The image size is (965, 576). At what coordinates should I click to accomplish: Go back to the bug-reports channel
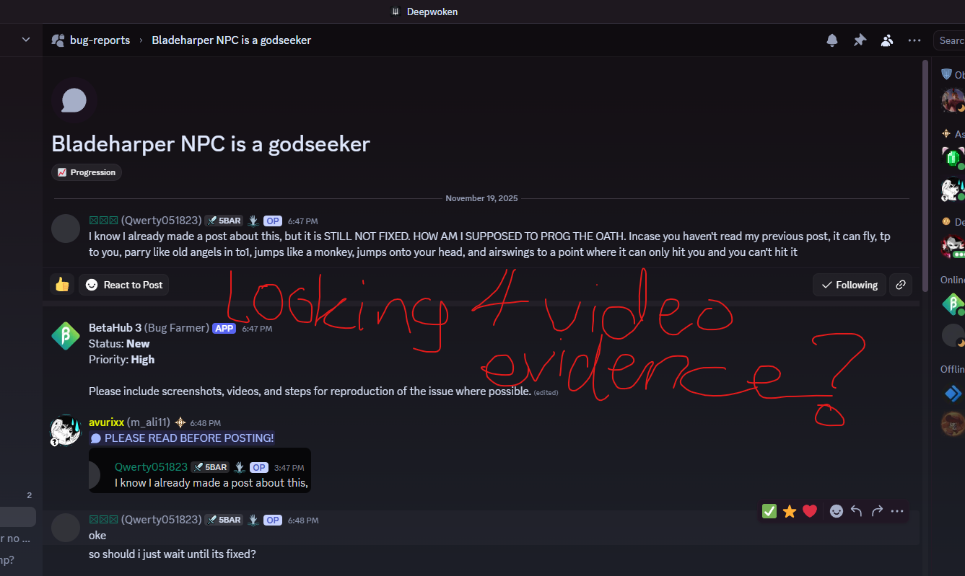100,40
